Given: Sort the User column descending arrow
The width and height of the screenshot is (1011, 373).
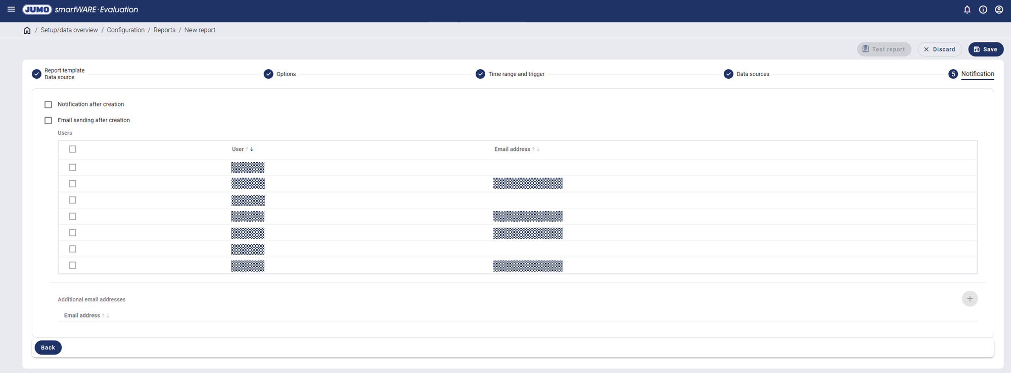Looking at the screenshot, I should (252, 149).
